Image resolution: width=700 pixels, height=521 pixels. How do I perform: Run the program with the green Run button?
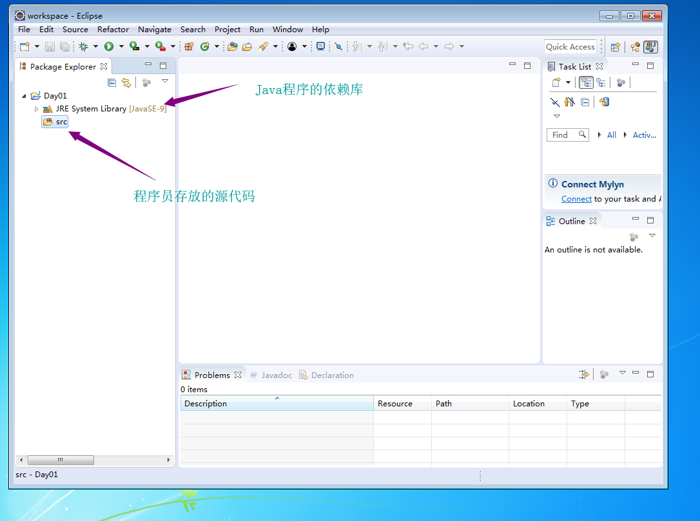click(109, 46)
